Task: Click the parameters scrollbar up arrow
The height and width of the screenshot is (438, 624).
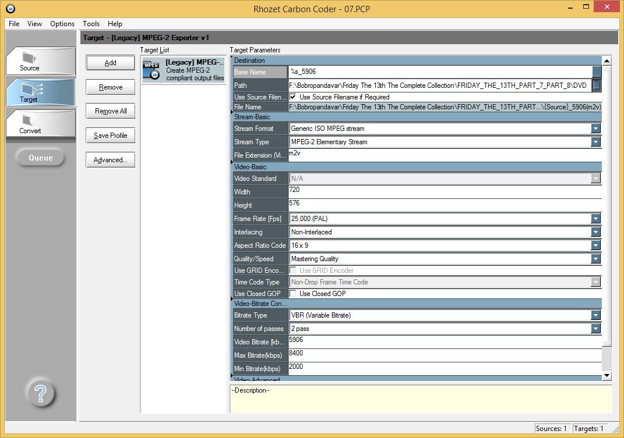Action: pyautogui.click(x=607, y=61)
